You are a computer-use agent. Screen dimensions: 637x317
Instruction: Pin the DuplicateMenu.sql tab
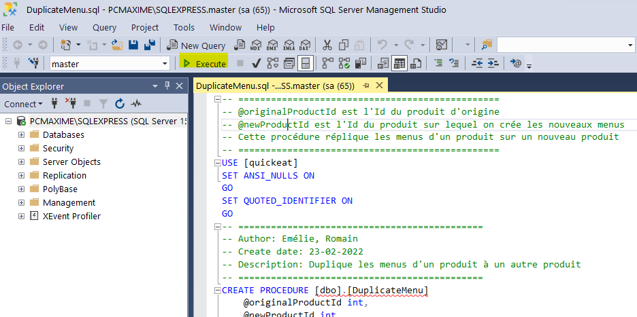(x=366, y=86)
